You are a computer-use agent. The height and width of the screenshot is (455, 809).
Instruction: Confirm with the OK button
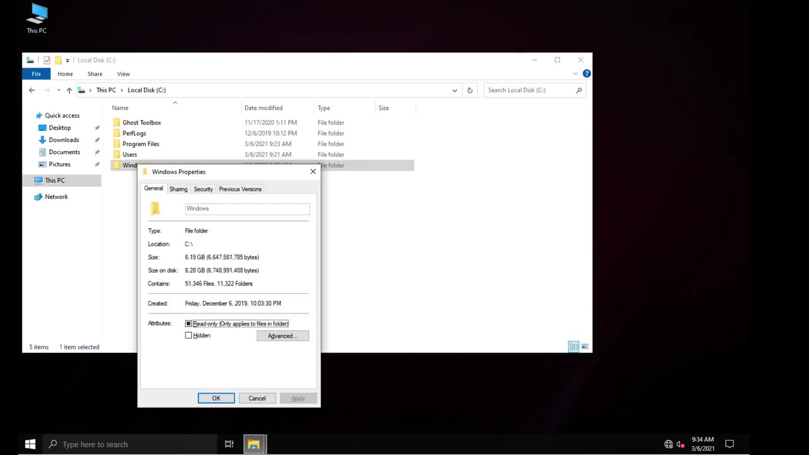216,398
